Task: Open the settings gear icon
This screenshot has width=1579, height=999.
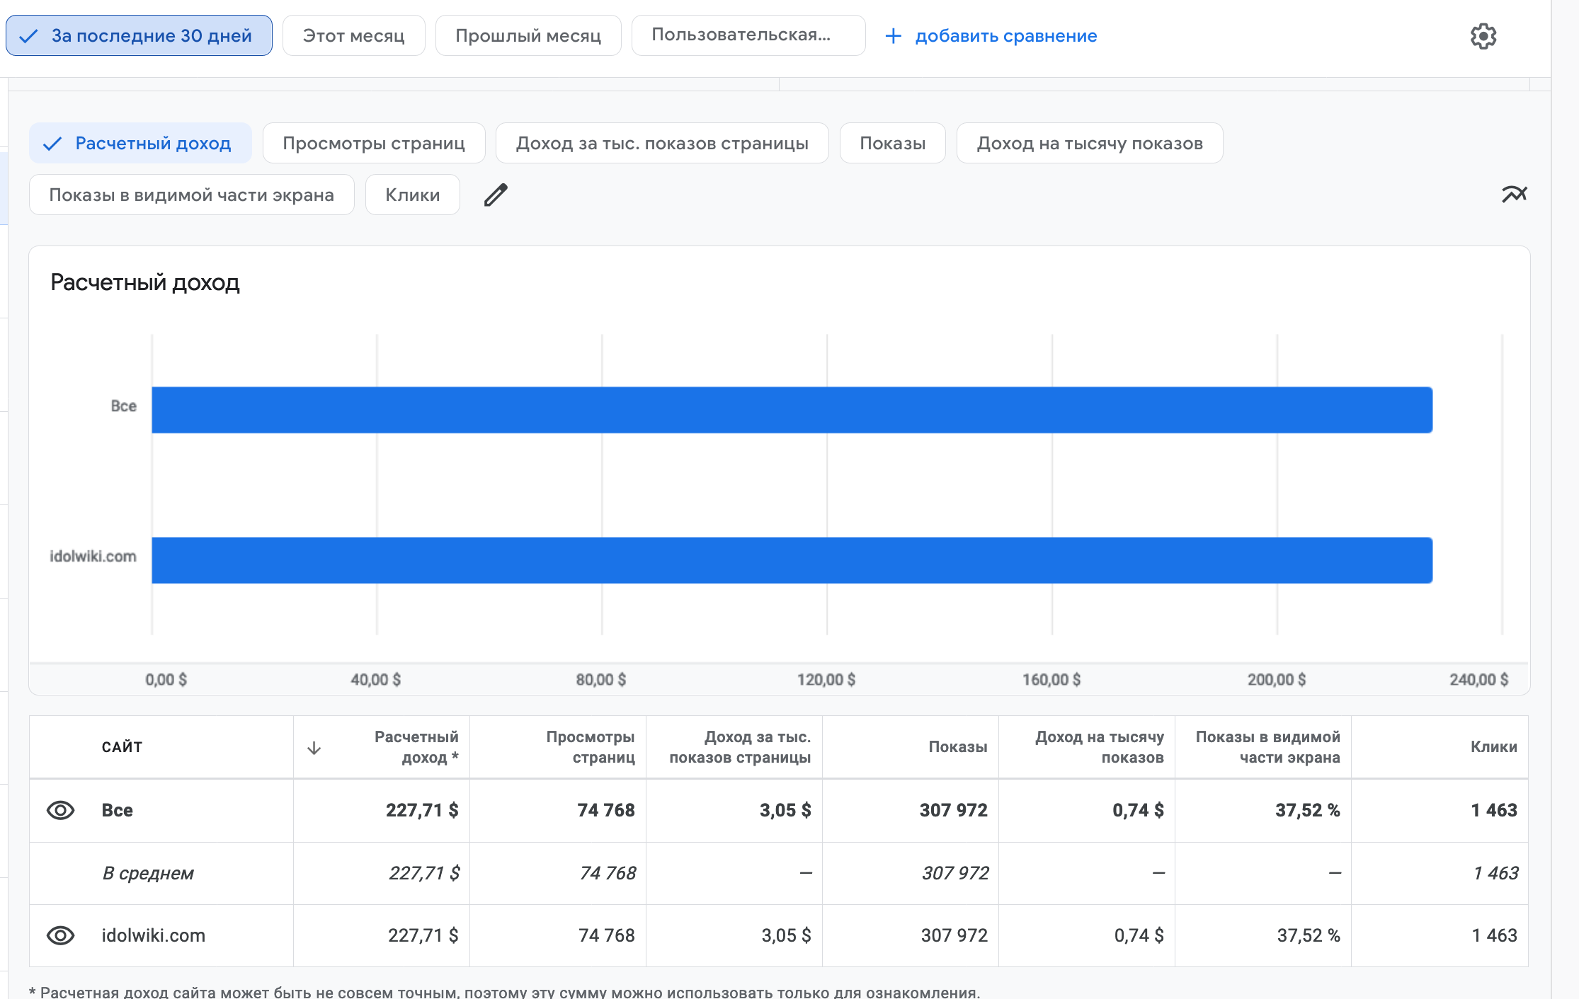Action: click(1483, 36)
